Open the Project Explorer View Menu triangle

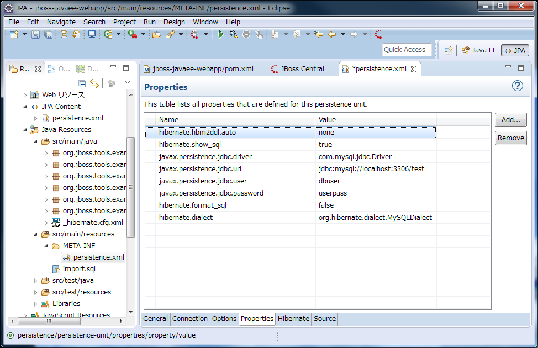click(x=128, y=82)
